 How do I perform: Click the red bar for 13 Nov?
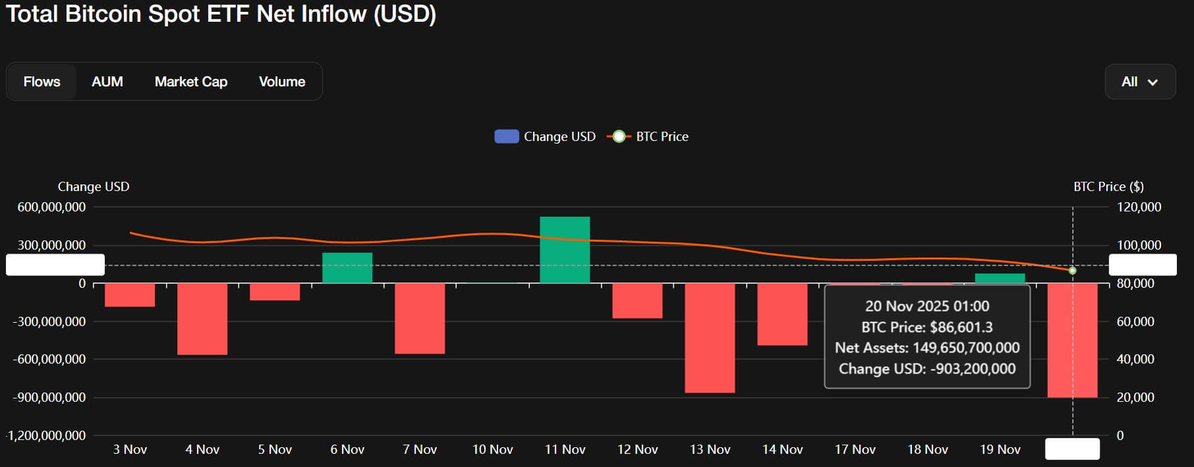710,338
